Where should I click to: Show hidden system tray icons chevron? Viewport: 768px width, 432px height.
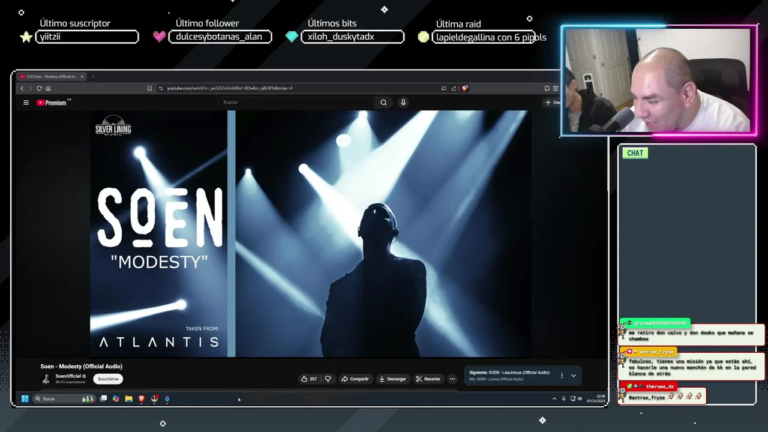(x=554, y=398)
